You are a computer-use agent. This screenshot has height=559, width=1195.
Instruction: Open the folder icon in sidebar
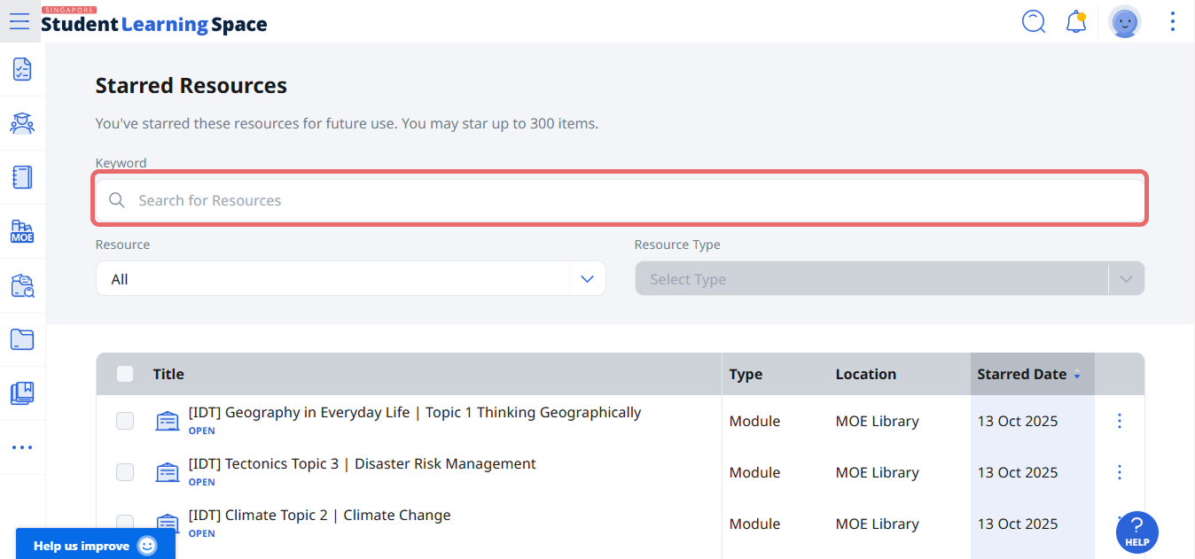click(x=22, y=339)
